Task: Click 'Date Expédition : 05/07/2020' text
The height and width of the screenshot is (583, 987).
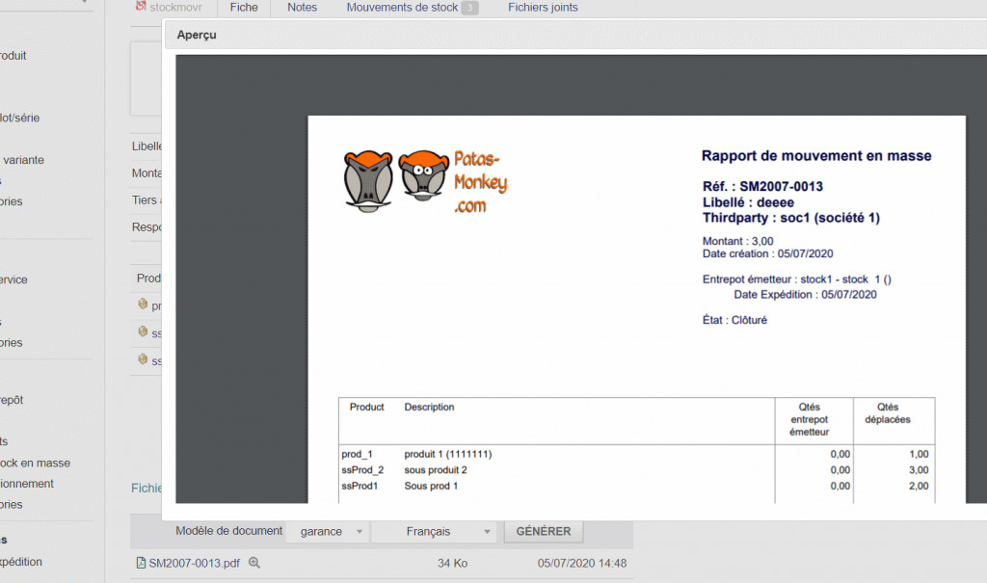Action: point(805,295)
